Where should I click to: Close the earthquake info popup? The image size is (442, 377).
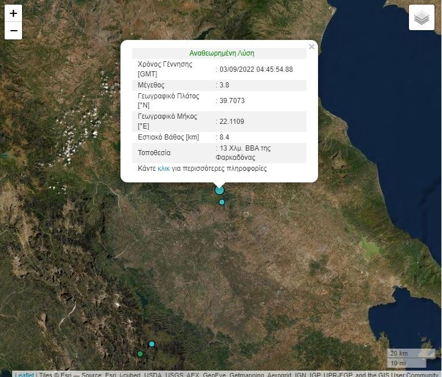click(312, 47)
